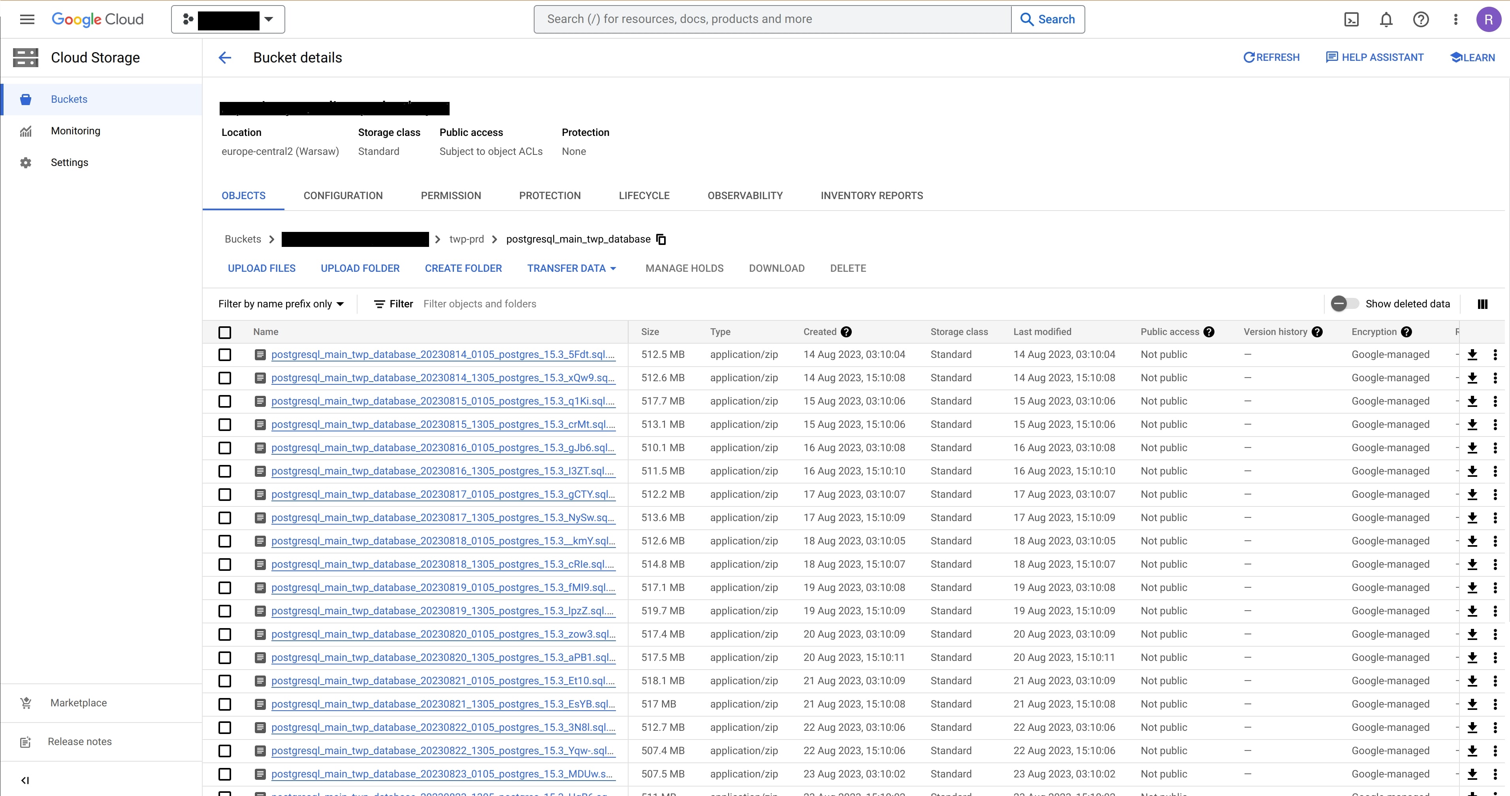Toggle Show deleted data switch
The image size is (1510, 796).
click(1344, 304)
